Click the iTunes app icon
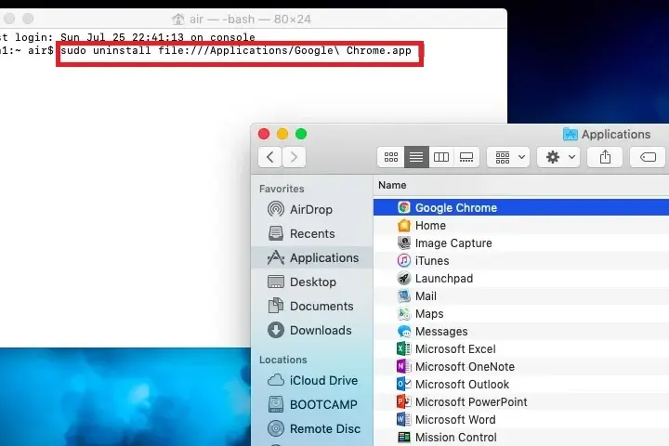The height and width of the screenshot is (446, 669). click(x=403, y=260)
